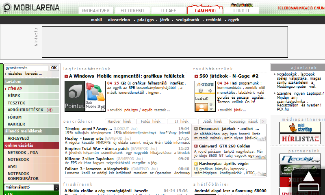The width and height of the screenshot is (325, 195).
Task: Open Android alapú Samsung S8000 news
Action: tap(230, 191)
